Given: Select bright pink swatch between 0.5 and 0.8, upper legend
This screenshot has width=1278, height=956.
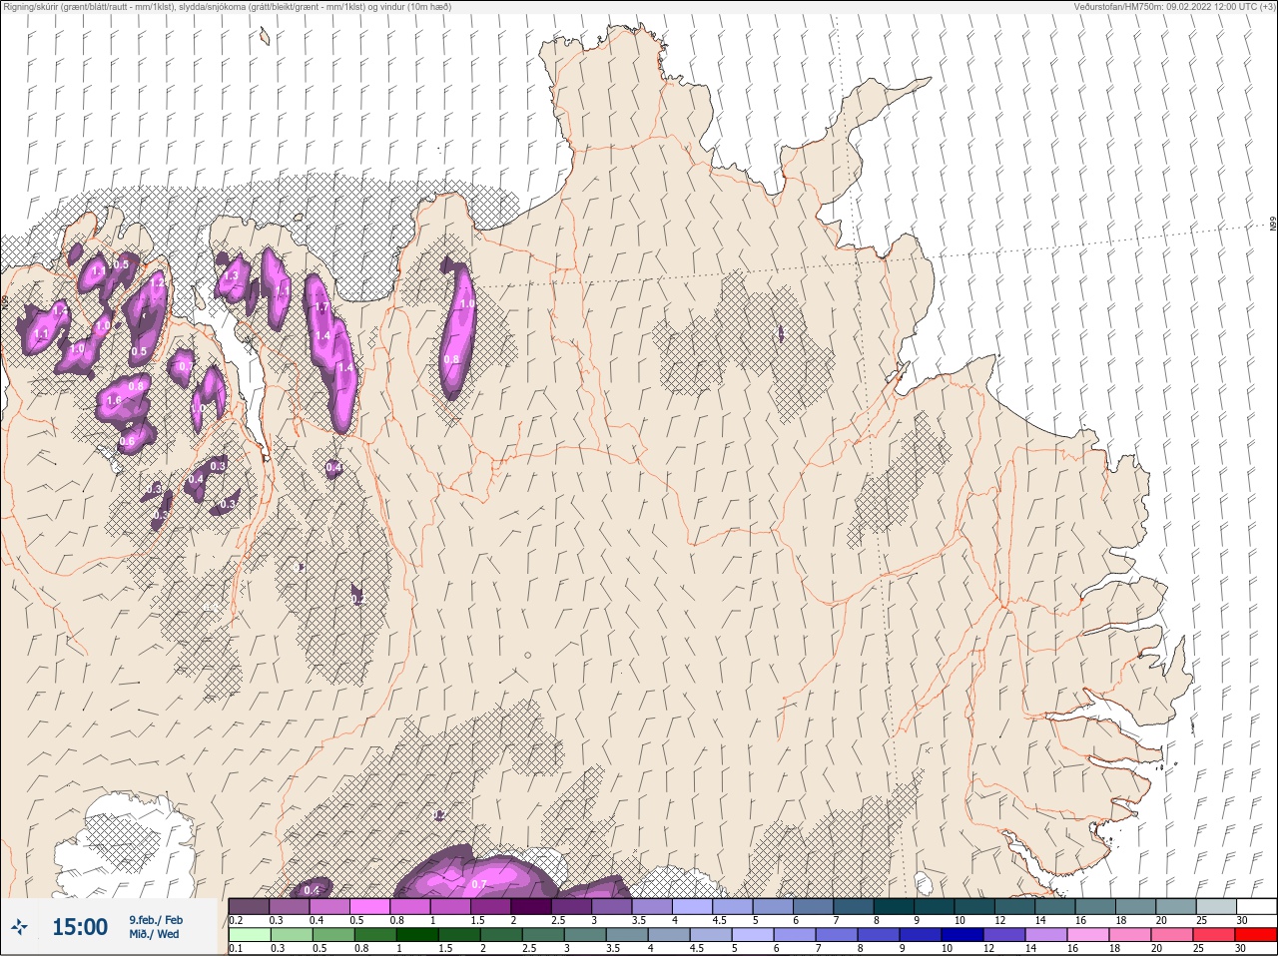Looking at the screenshot, I should pyautogui.click(x=370, y=907).
